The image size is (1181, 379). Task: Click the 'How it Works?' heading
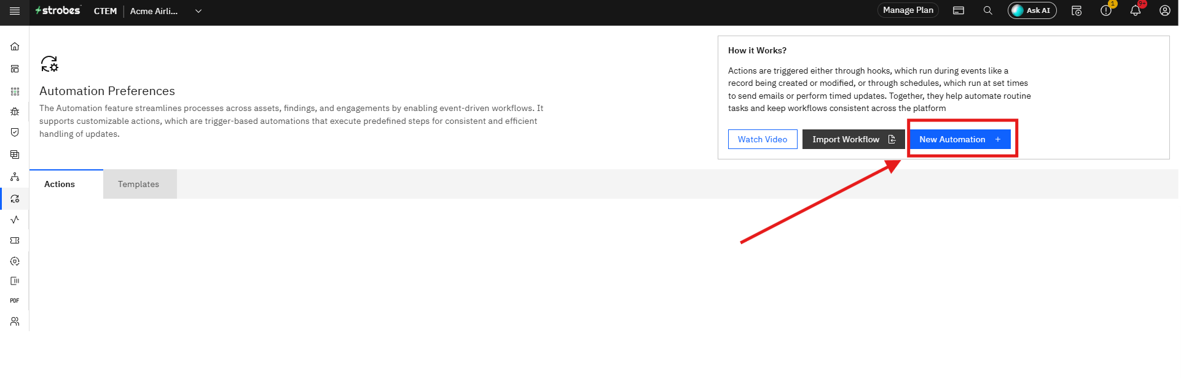coord(757,50)
